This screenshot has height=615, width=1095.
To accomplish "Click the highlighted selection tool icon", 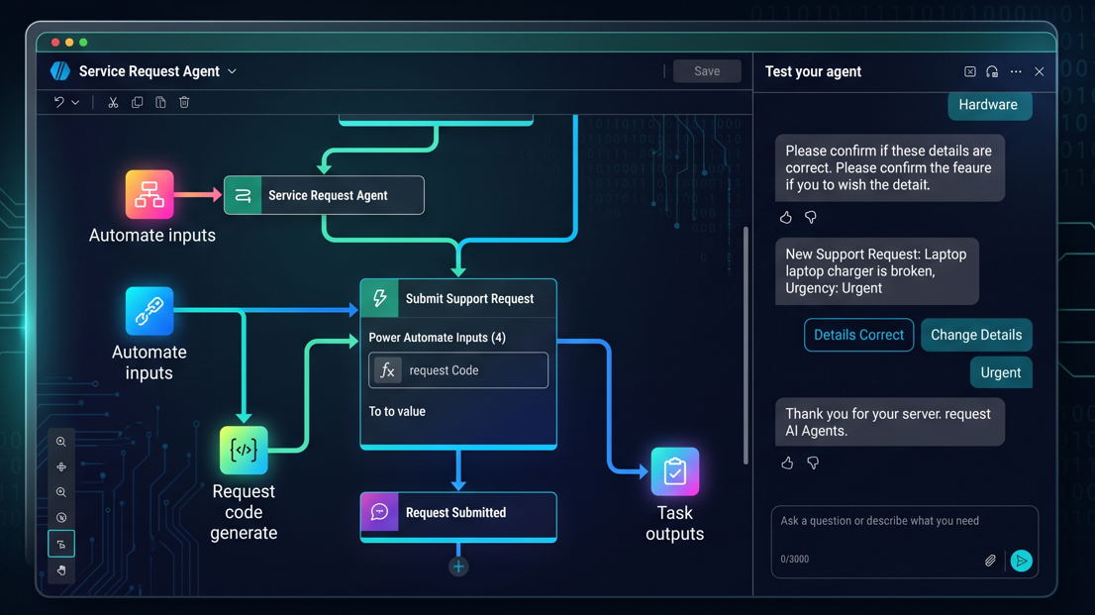I will tap(61, 545).
